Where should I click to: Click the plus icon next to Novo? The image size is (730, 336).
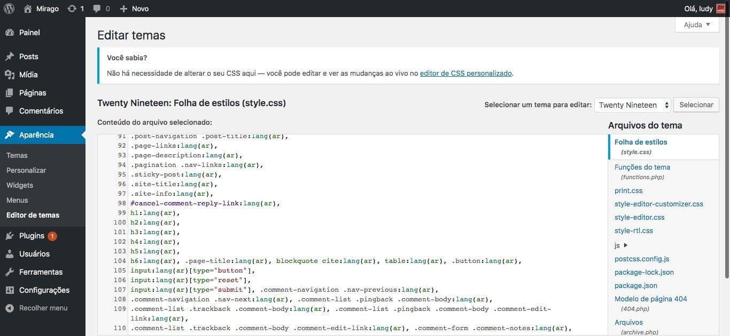[x=123, y=9]
